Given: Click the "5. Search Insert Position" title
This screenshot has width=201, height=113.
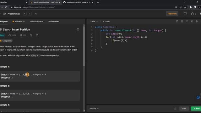Looking at the screenshot, I should [x=15, y=30].
